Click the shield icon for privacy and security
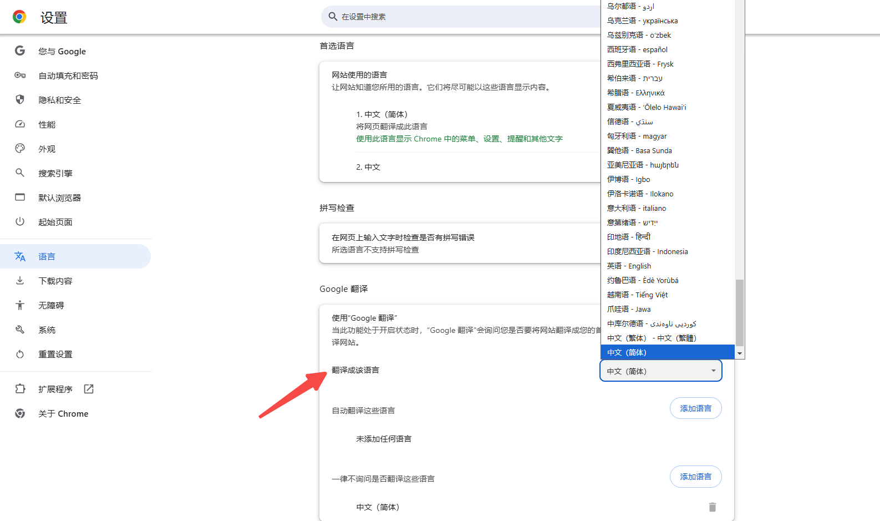 (20, 100)
